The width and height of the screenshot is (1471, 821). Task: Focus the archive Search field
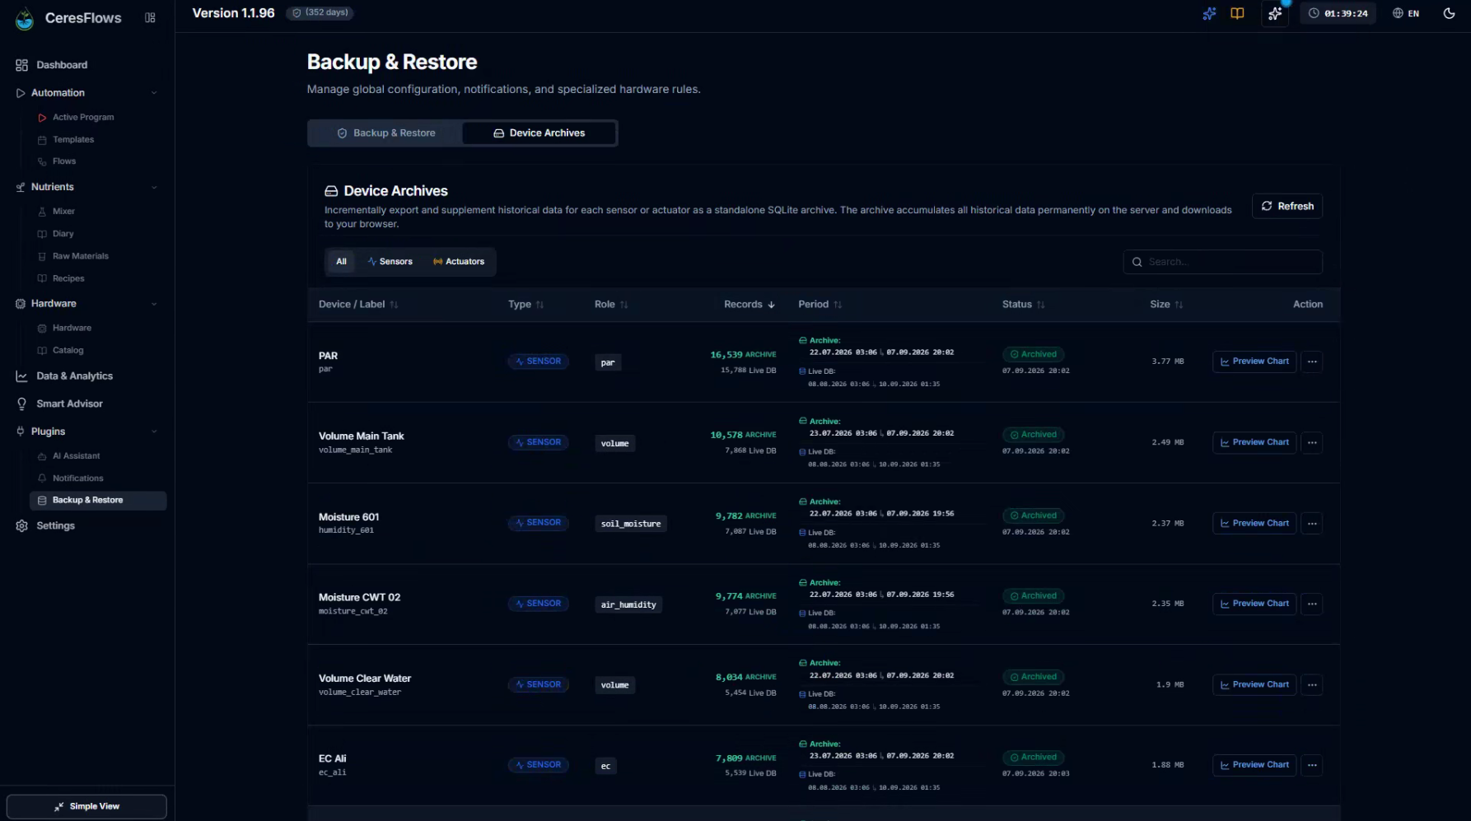[x=1222, y=262]
